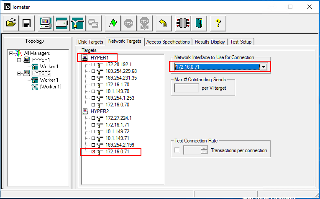Collapse HYPER2 node in Topology
The width and height of the screenshot is (320, 199).
click(x=19, y=73)
